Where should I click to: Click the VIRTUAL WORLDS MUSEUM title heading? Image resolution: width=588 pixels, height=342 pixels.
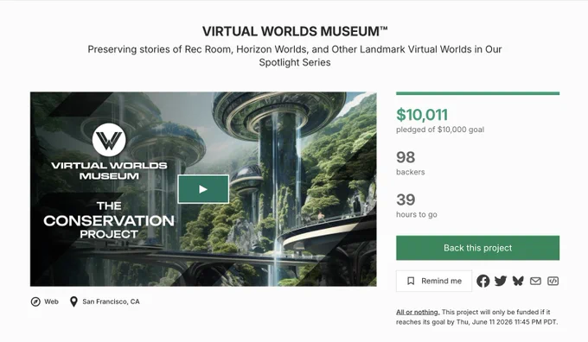point(295,31)
